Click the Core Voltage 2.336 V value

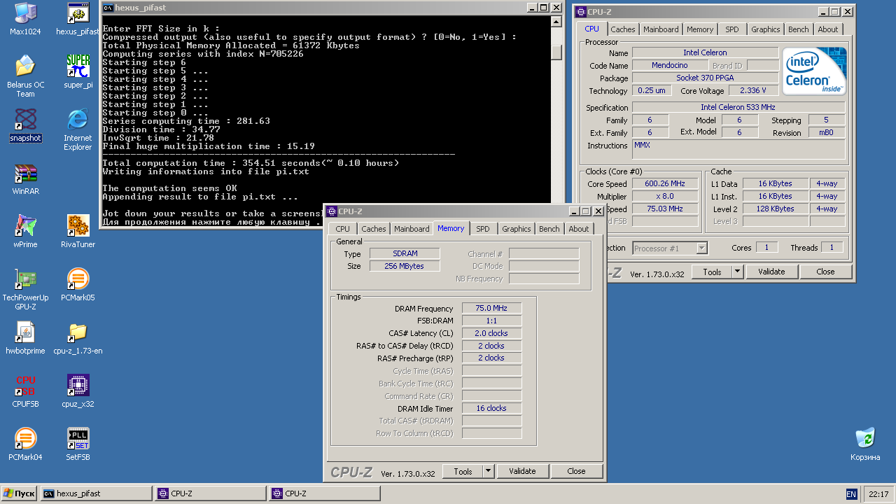click(753, 91)
